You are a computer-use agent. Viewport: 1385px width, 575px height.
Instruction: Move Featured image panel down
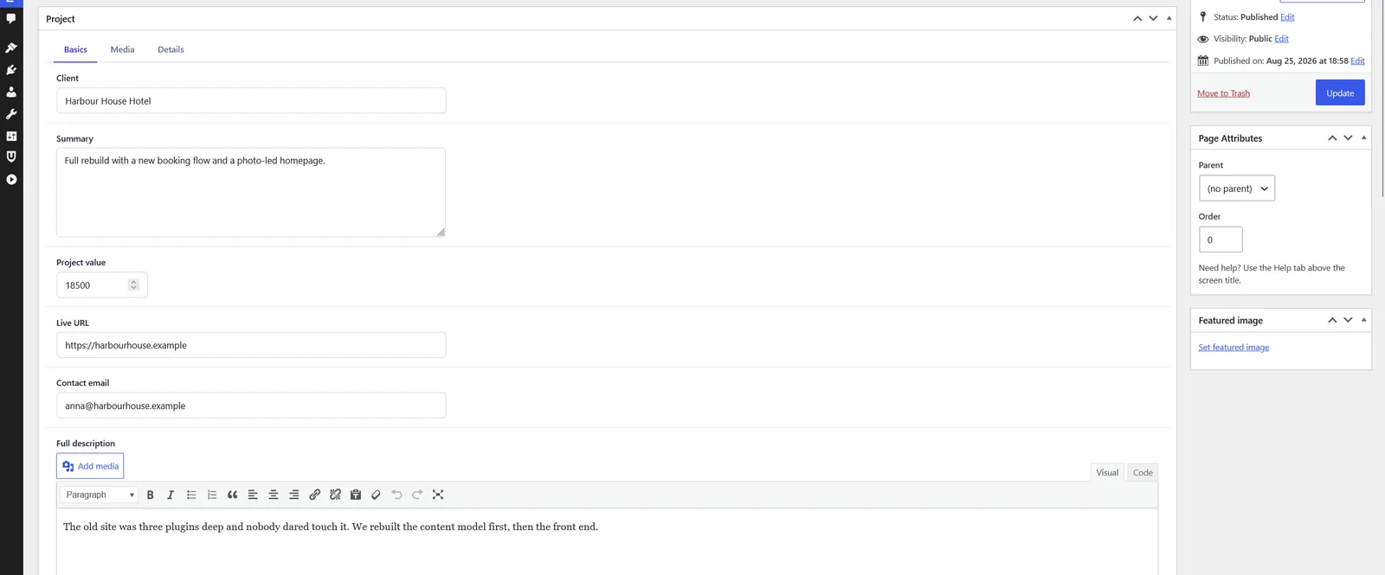click(1348, 320)
